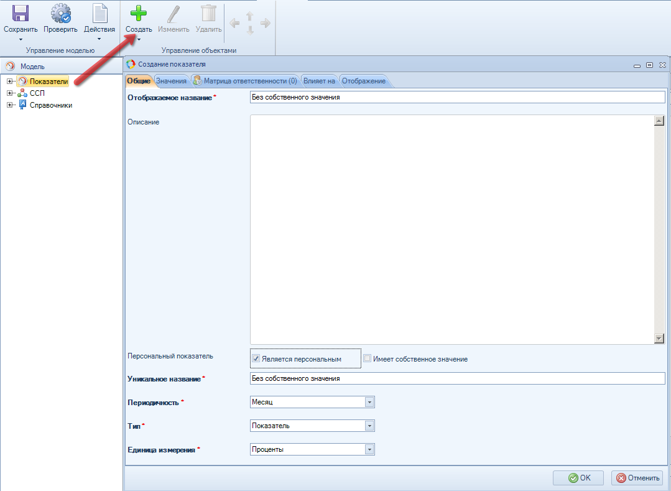Screen dimensions: 671x491
Task: Click the Изменить pencil icon
Action: pyautogui.click(x=174, y=14)
